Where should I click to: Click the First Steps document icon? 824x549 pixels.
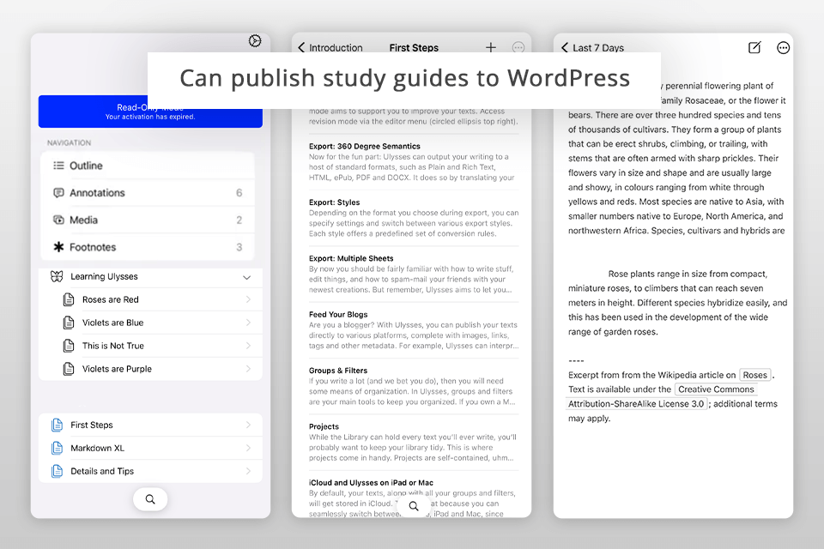coord(57,425)
